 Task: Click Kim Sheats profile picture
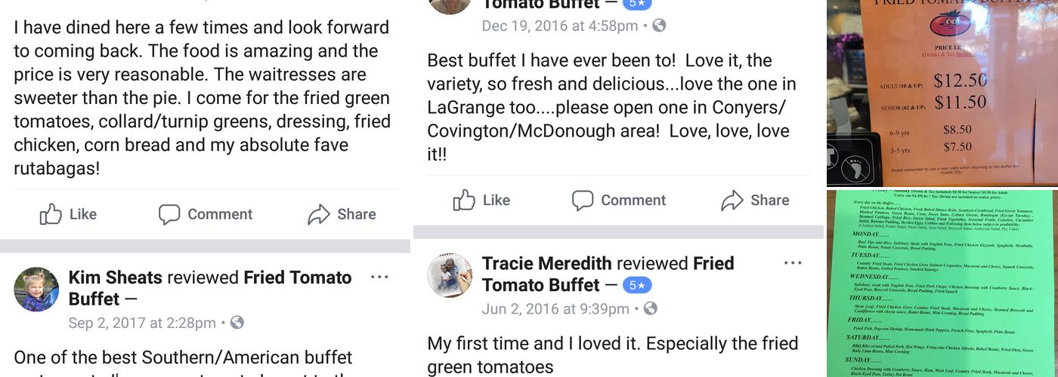[x=36, y=289]
